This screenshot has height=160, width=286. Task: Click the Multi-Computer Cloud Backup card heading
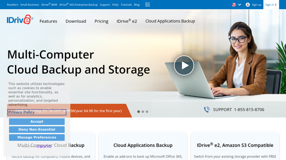point(51,145)
